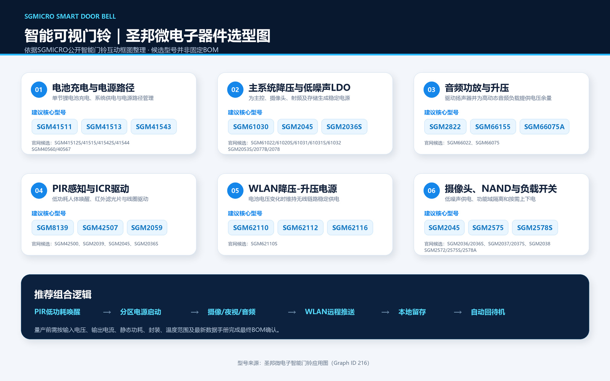Select the SGM2059 model chip
This screenshot has height=381, width=610.
(x=147, y=228)
